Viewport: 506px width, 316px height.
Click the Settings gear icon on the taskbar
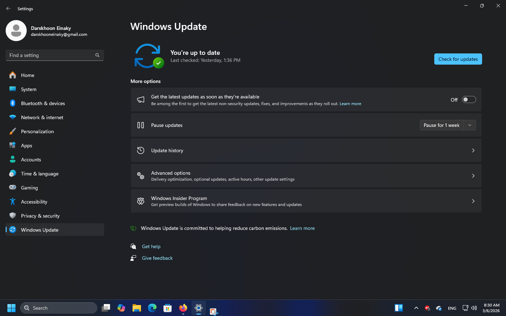tap(199, 308)
